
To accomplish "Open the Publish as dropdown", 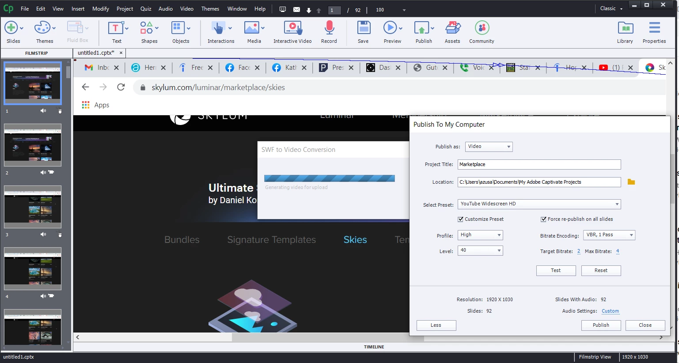I will pos(489,147).
